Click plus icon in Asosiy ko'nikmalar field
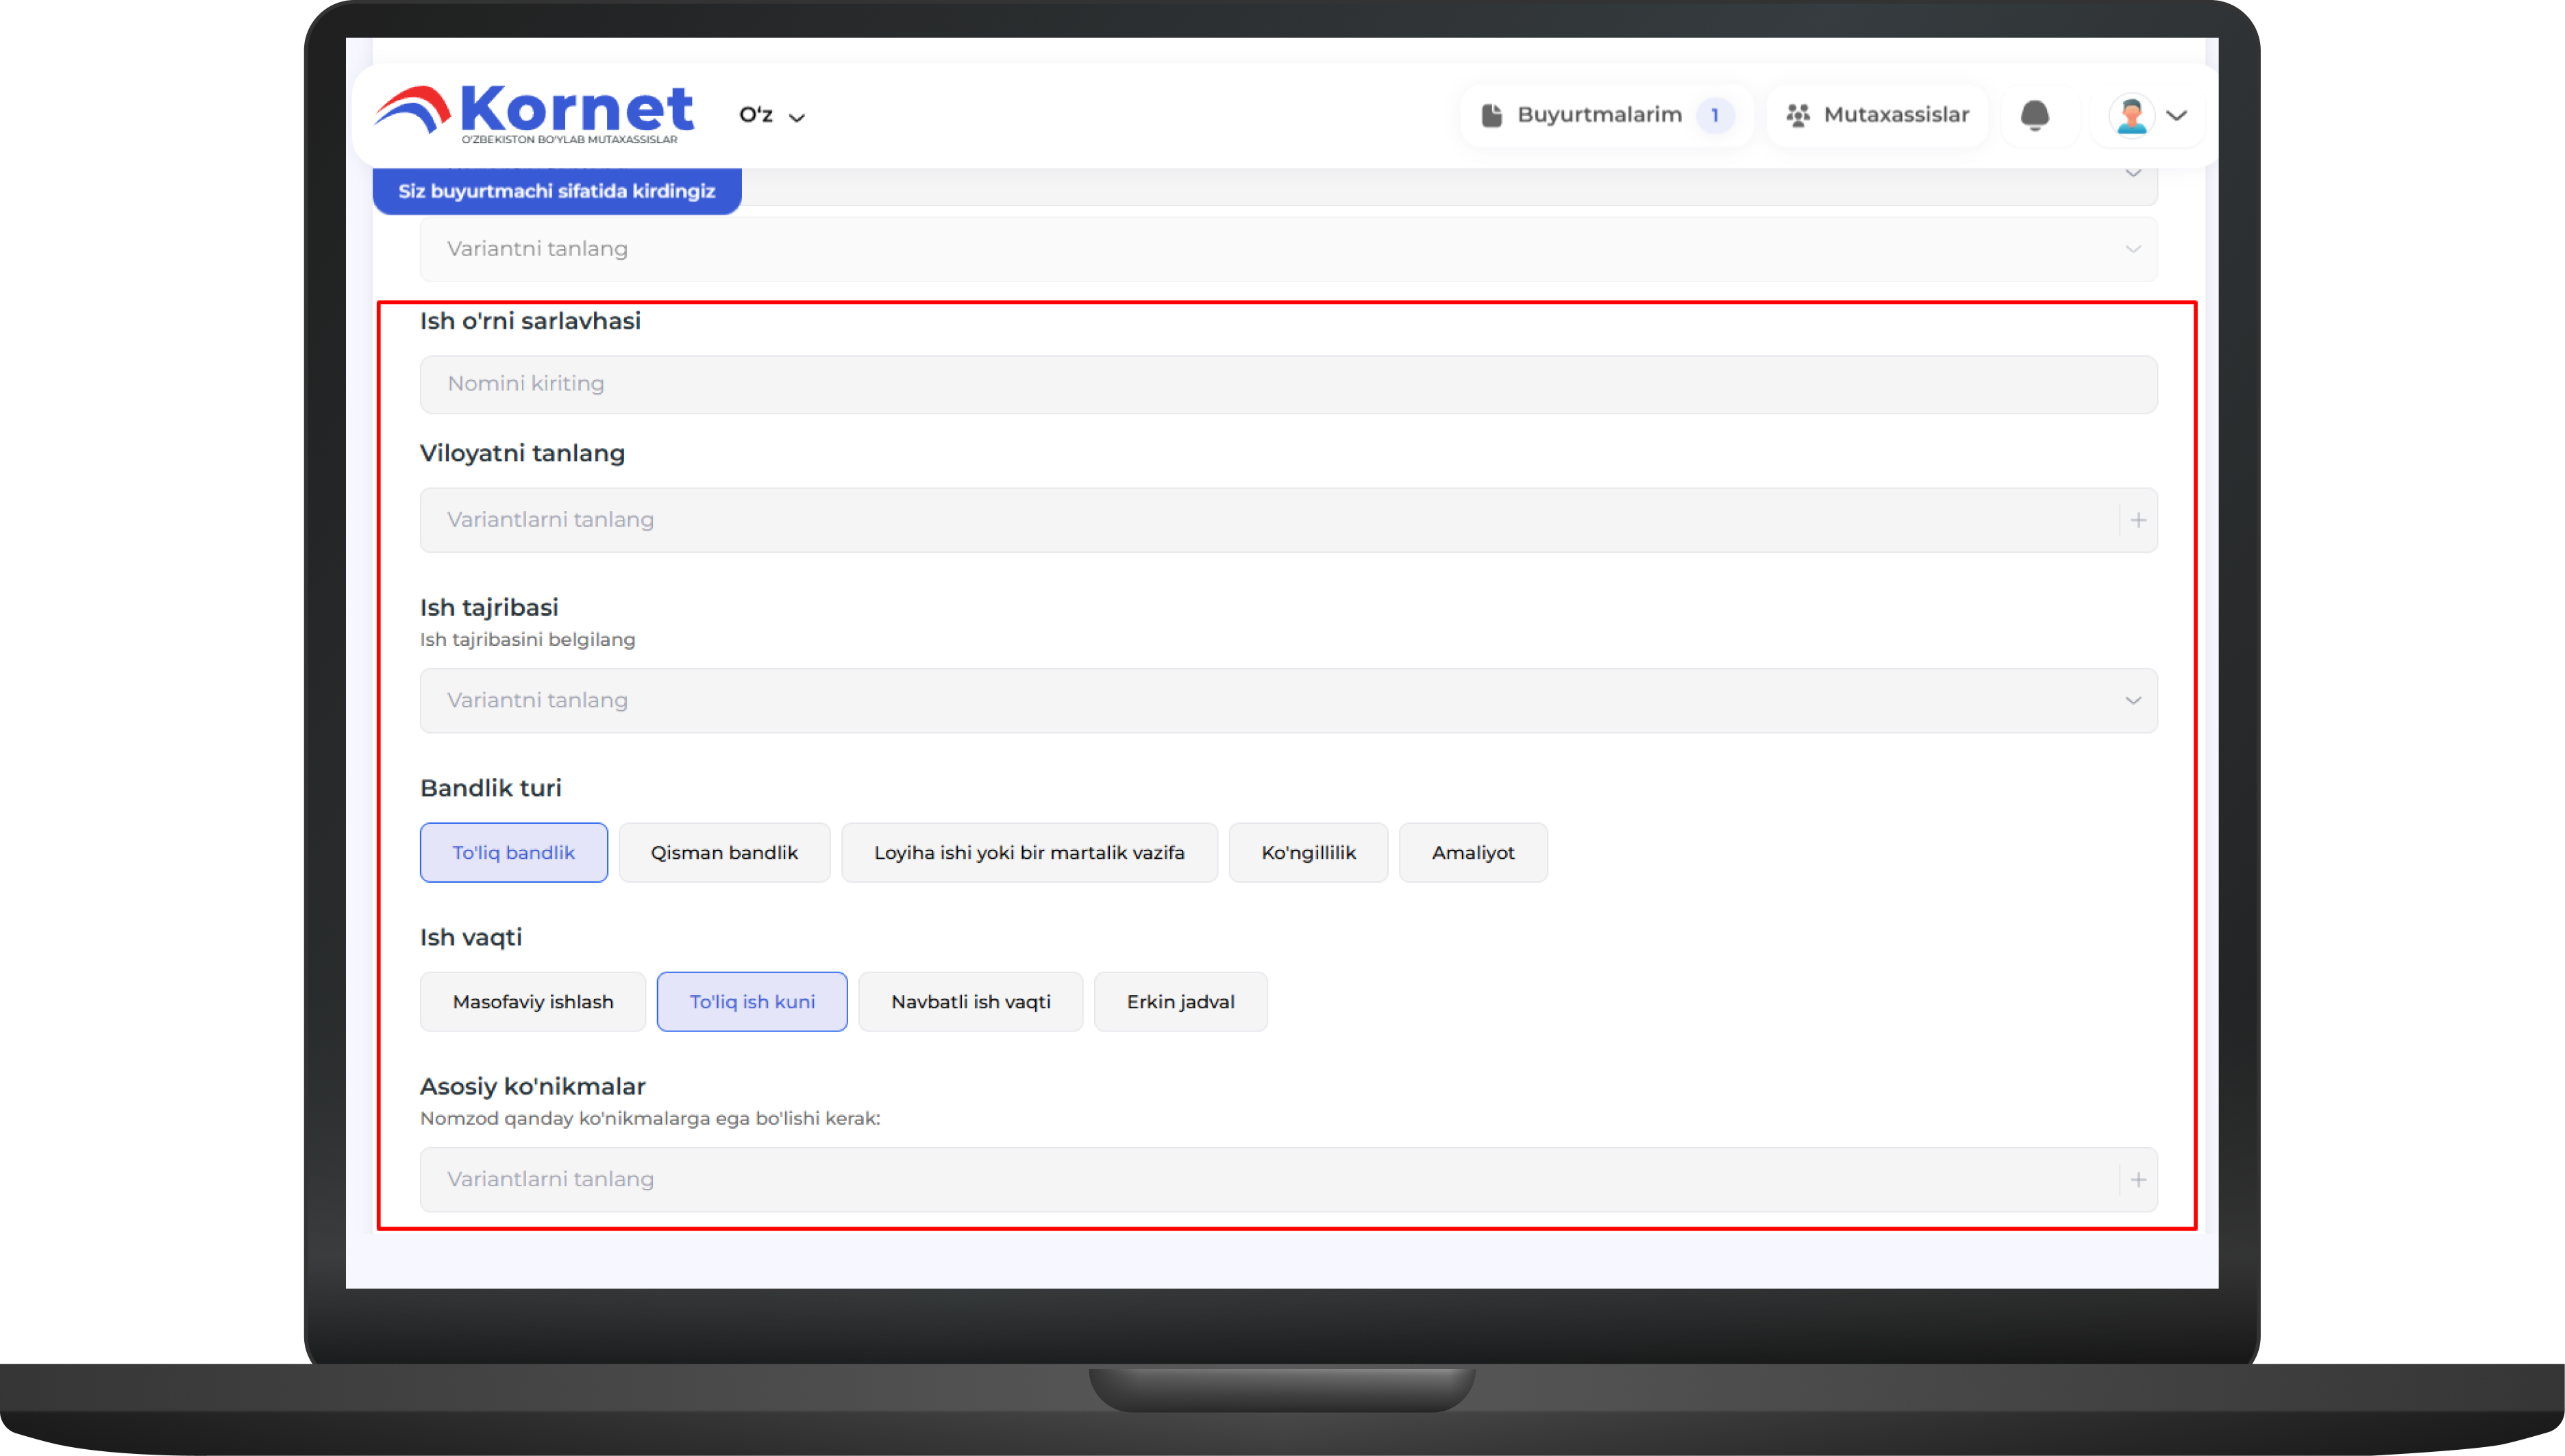This screenshot has width=2565, height=1456. (x=2137, y=1179)
